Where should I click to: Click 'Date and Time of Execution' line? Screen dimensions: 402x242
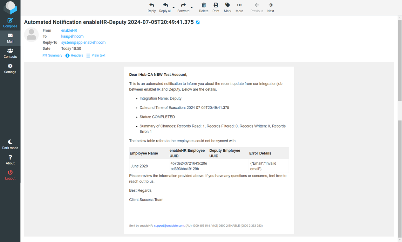click(184, 108)
